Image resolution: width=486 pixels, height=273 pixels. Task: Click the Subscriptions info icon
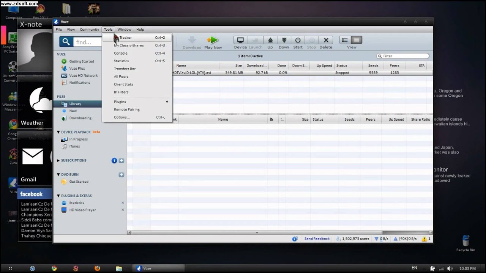[x=114, y=160]
